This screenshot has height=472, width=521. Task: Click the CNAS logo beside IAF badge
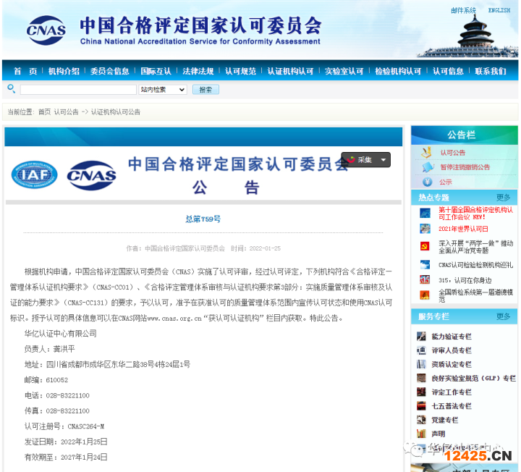(x=91, y=175)
